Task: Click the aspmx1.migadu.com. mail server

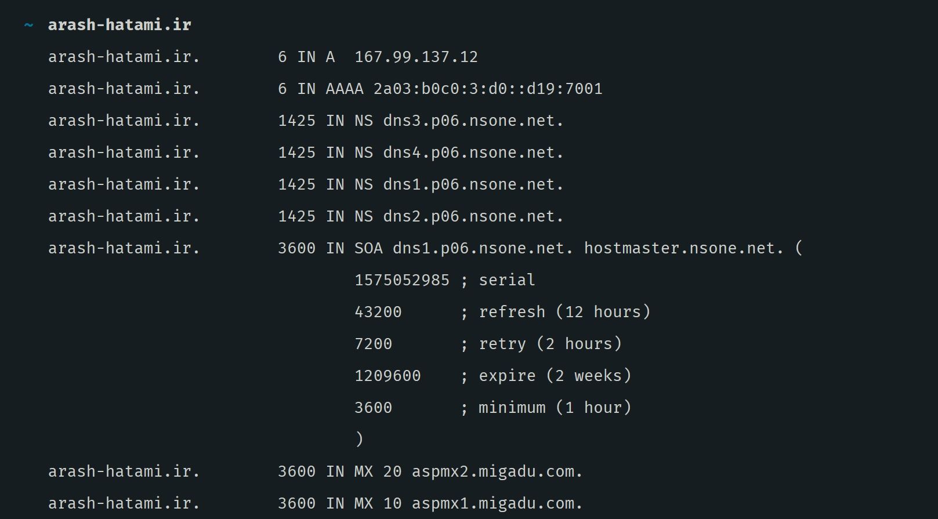Action: [497, 504]
